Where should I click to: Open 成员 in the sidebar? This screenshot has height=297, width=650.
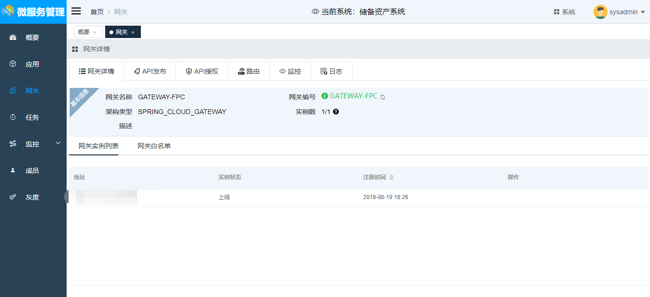32,171
